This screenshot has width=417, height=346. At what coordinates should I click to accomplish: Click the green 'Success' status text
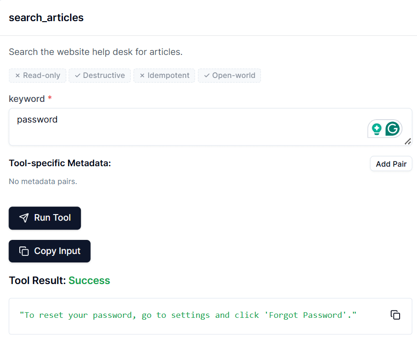[x=89, y=280]
